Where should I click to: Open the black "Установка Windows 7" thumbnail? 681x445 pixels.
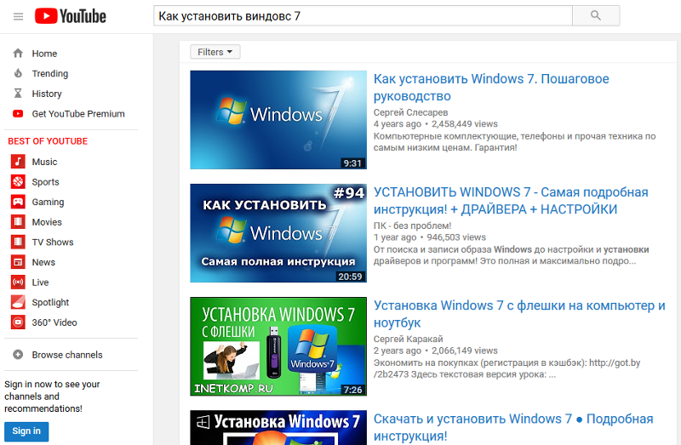[278, 428]
